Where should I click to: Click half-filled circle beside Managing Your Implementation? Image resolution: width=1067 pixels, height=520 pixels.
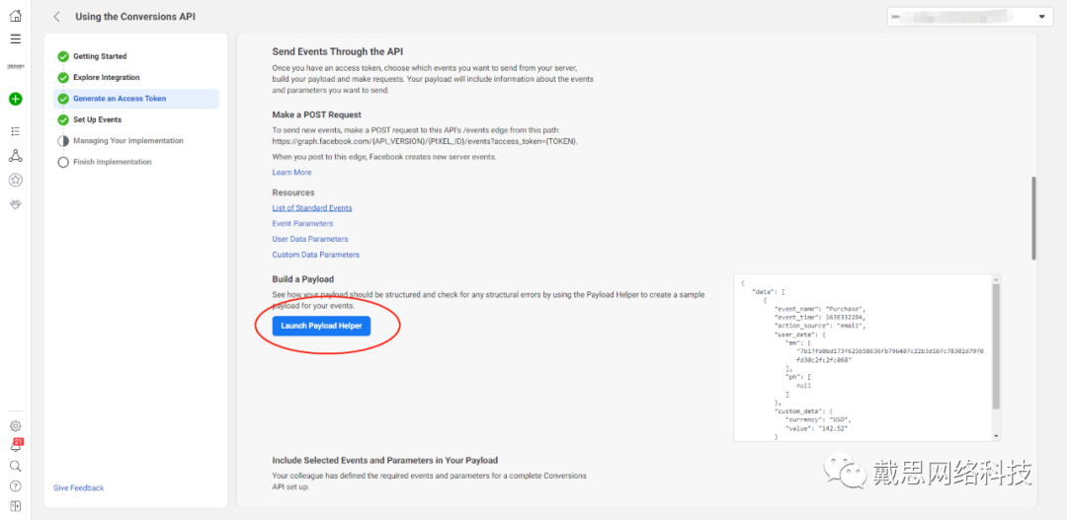63,141
